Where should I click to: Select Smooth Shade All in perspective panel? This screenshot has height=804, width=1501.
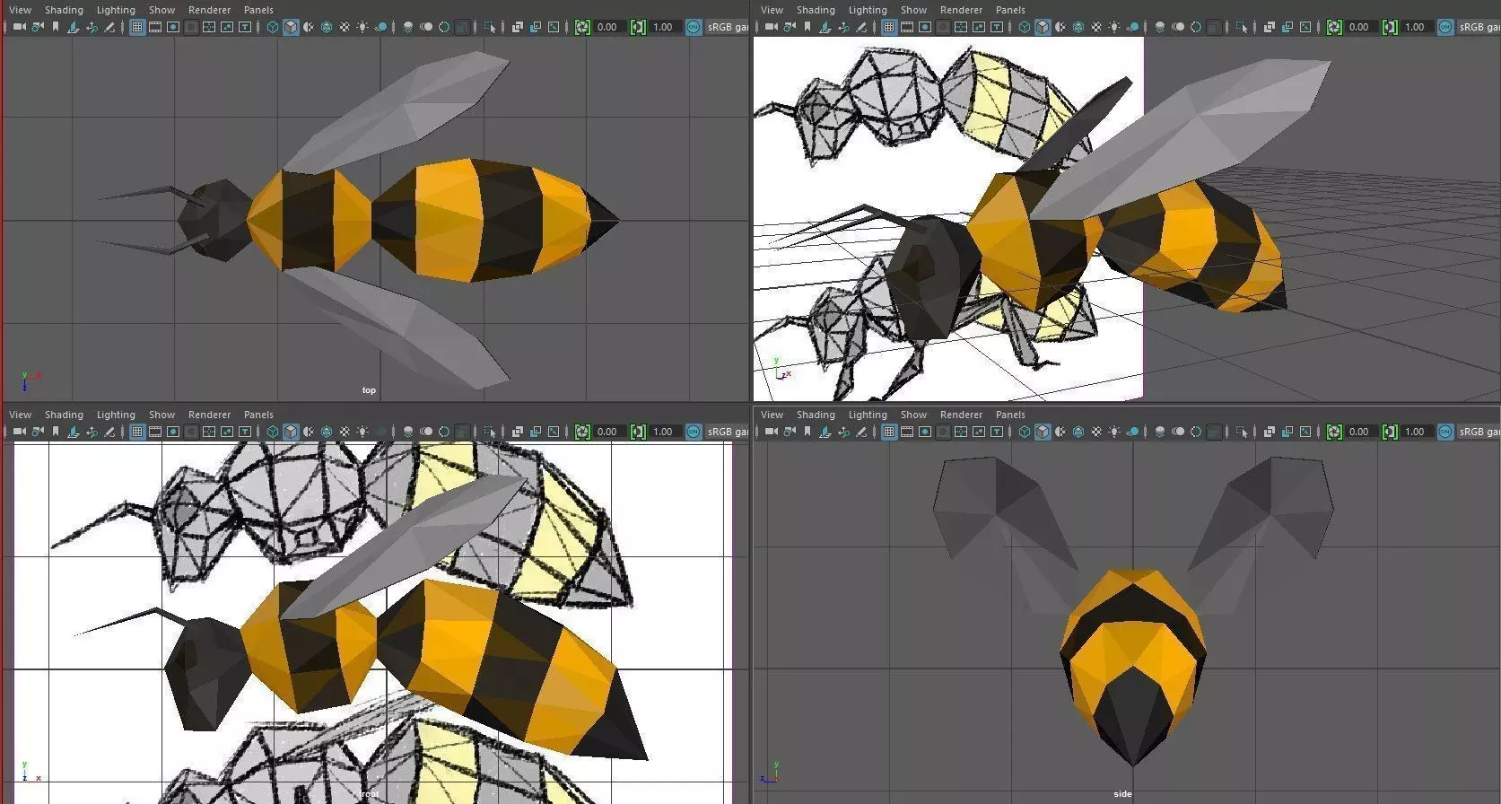(x=1043, y=27)
